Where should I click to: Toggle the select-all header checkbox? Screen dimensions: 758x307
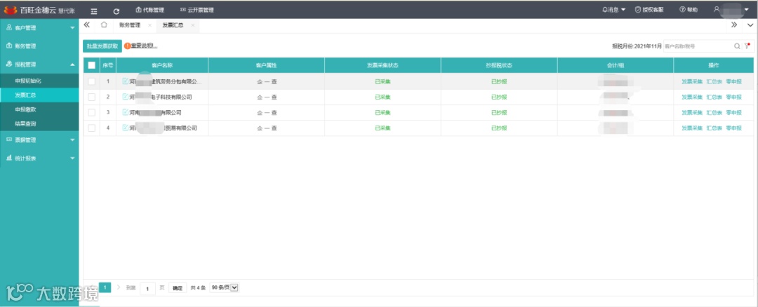point(91,65)
